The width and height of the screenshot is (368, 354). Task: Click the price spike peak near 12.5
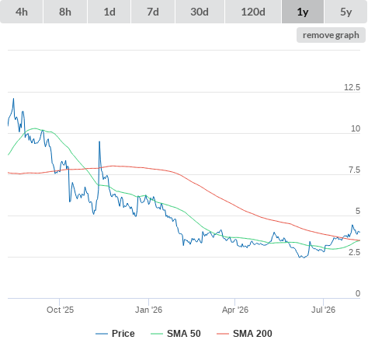[14, 99]
